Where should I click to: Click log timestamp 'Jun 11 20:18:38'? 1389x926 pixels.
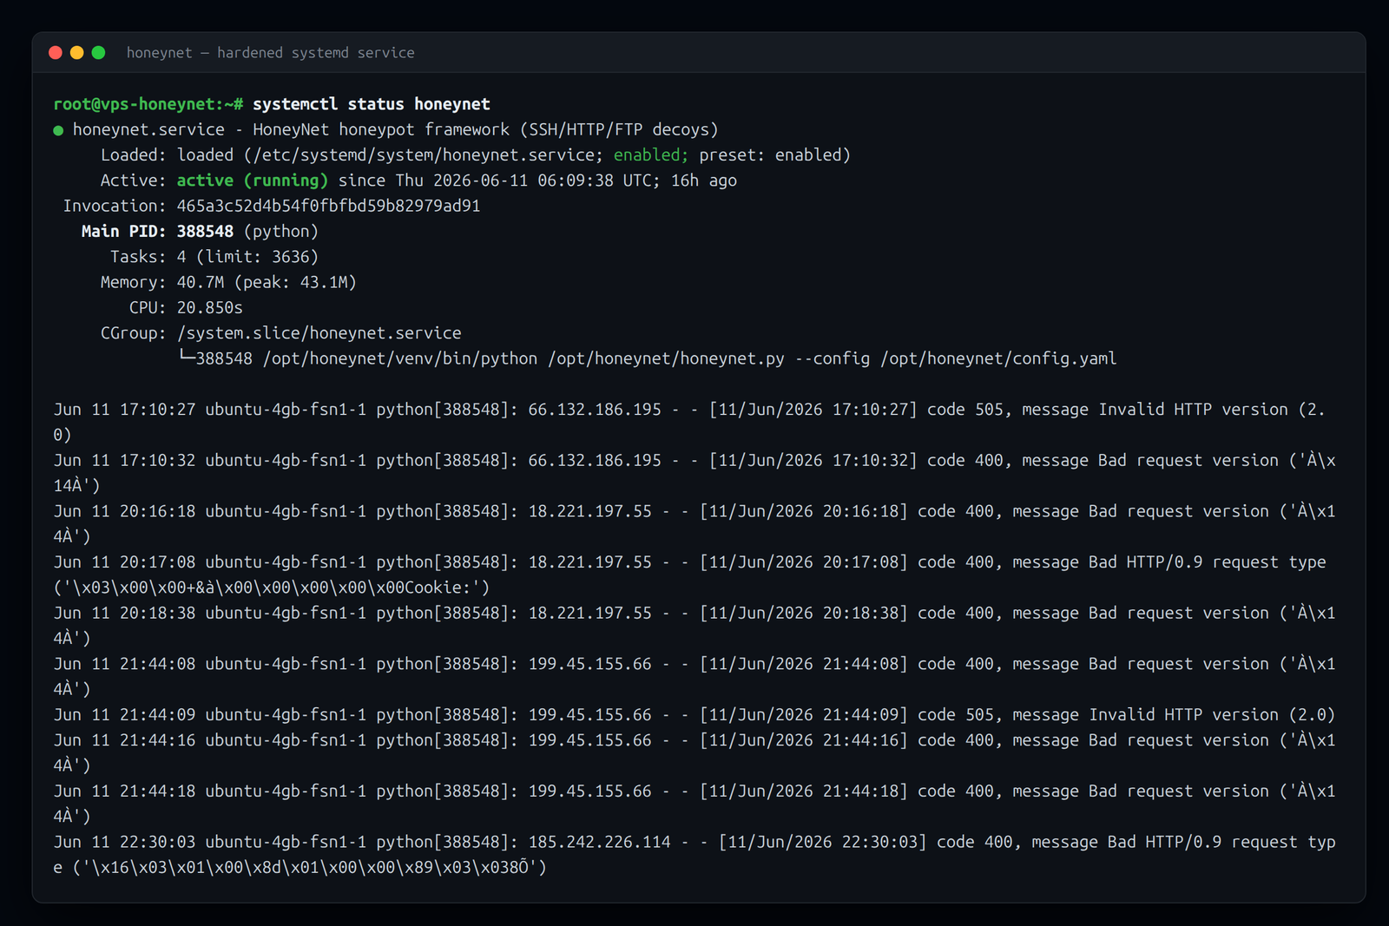click(125, 614)
